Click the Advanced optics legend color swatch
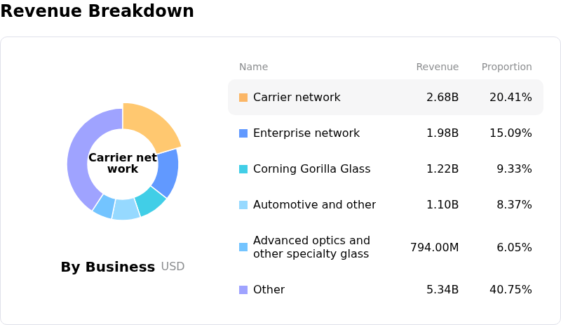Screen dimensions: 561x325 [243, 247]
